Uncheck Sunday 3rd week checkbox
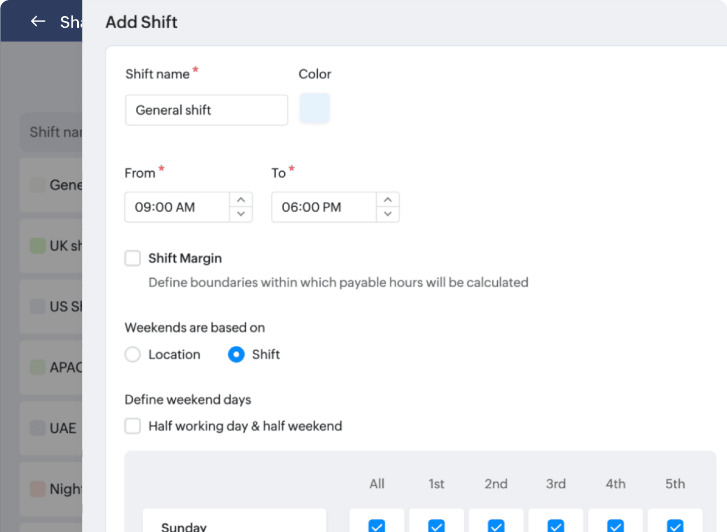The height and width of the screenshot is (532, 727). [556, 525]
